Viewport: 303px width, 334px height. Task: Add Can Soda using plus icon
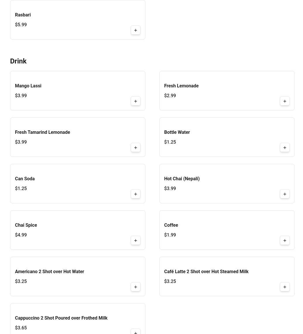pyautogui.click(x=136, y=194)
